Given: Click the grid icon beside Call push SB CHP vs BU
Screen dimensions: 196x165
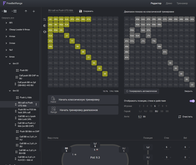Looking at the screenshot, I should pos(17,77).
